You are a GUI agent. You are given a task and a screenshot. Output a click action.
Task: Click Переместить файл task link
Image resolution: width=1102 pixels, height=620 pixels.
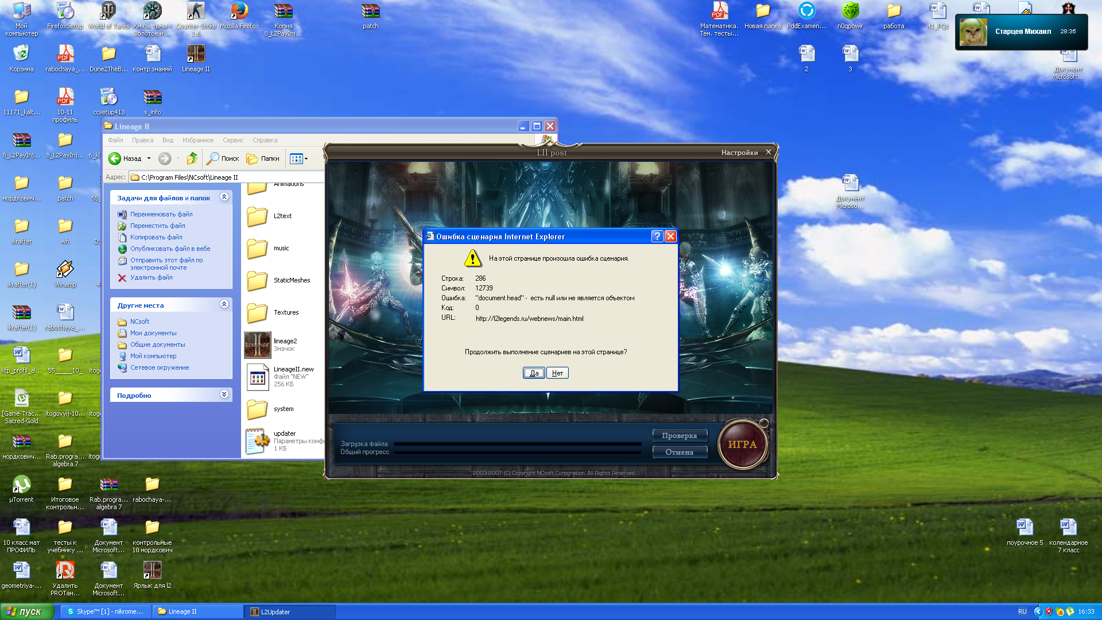coord(158,226)
